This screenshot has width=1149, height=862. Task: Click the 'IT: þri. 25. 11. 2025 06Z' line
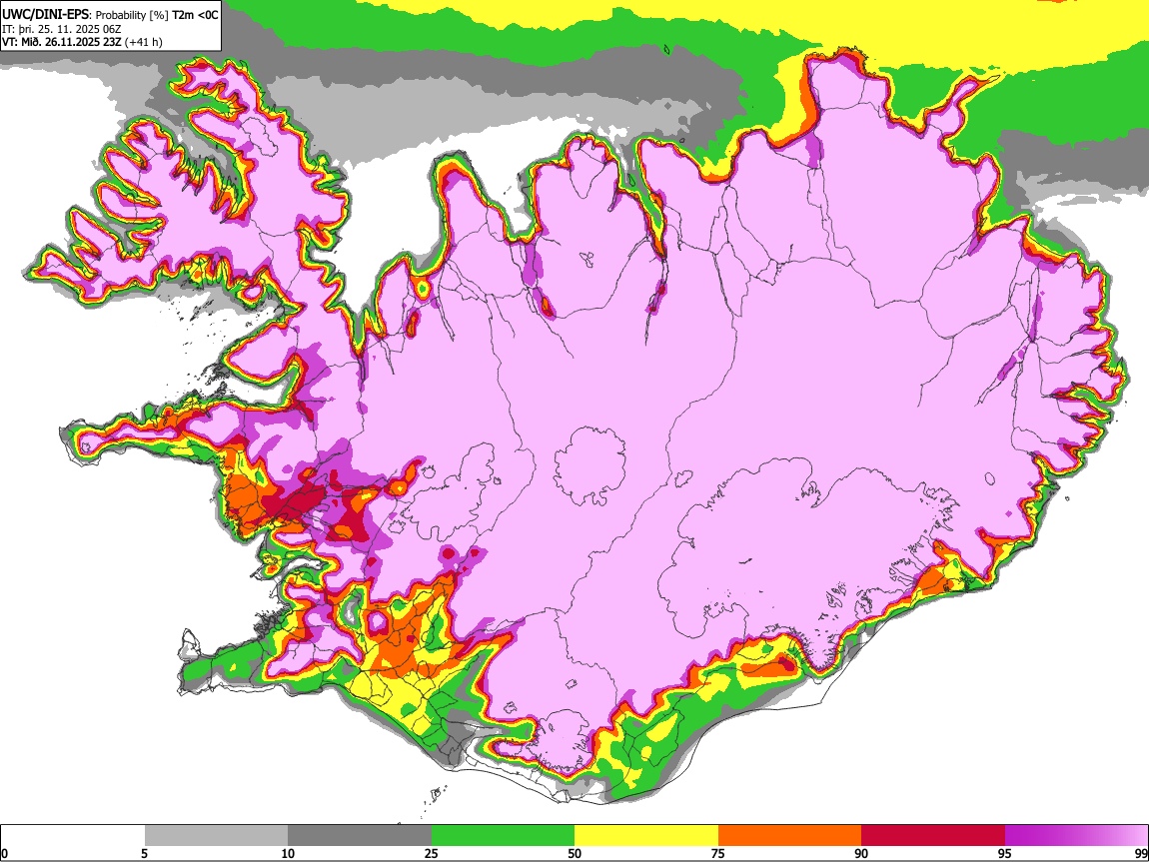pos(62,29)
